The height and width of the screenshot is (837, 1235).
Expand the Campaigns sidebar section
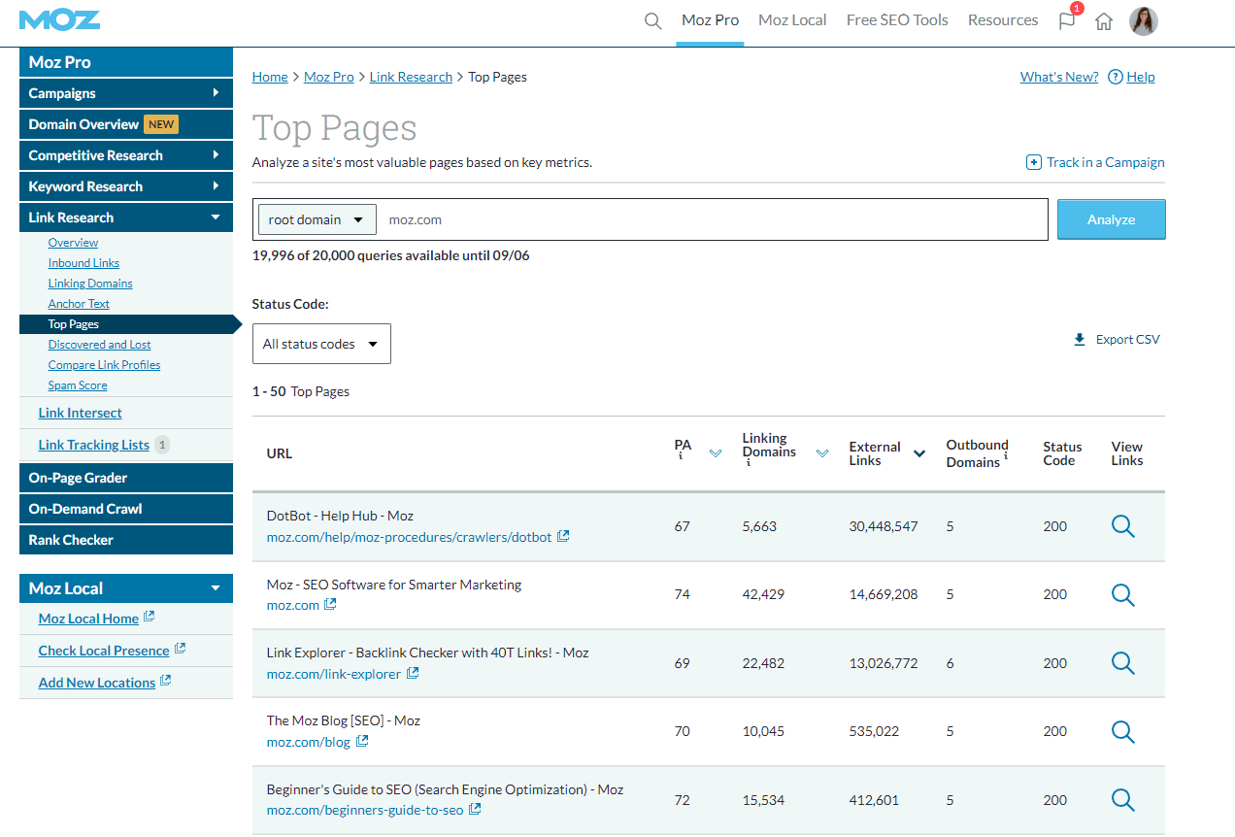[x=126, y=93]
